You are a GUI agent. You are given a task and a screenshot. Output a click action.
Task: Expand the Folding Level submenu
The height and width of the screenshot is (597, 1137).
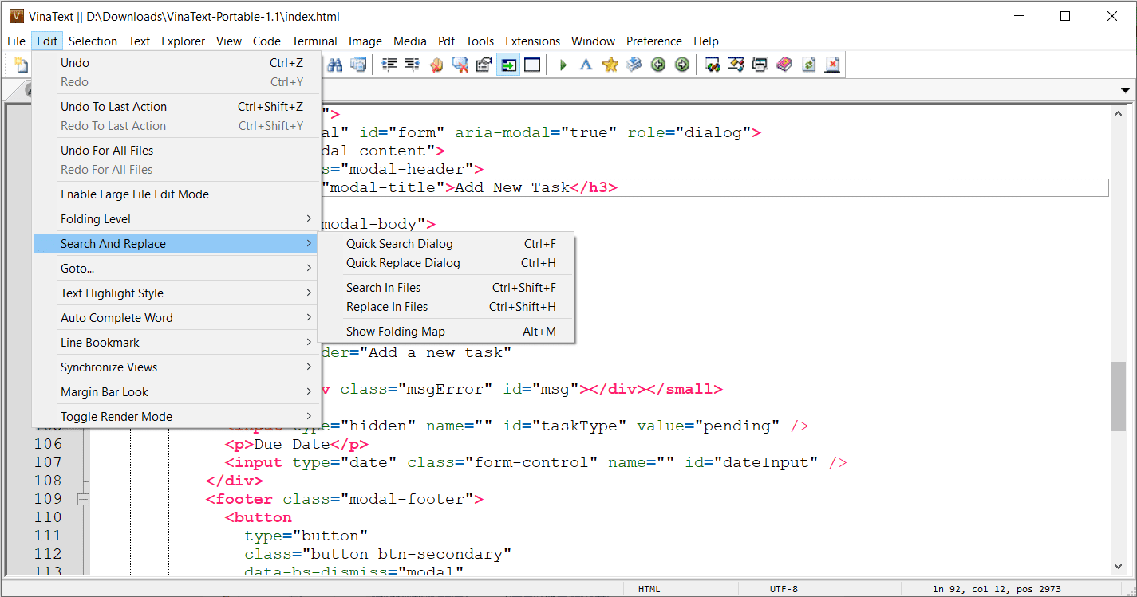[x=176, y=218]
